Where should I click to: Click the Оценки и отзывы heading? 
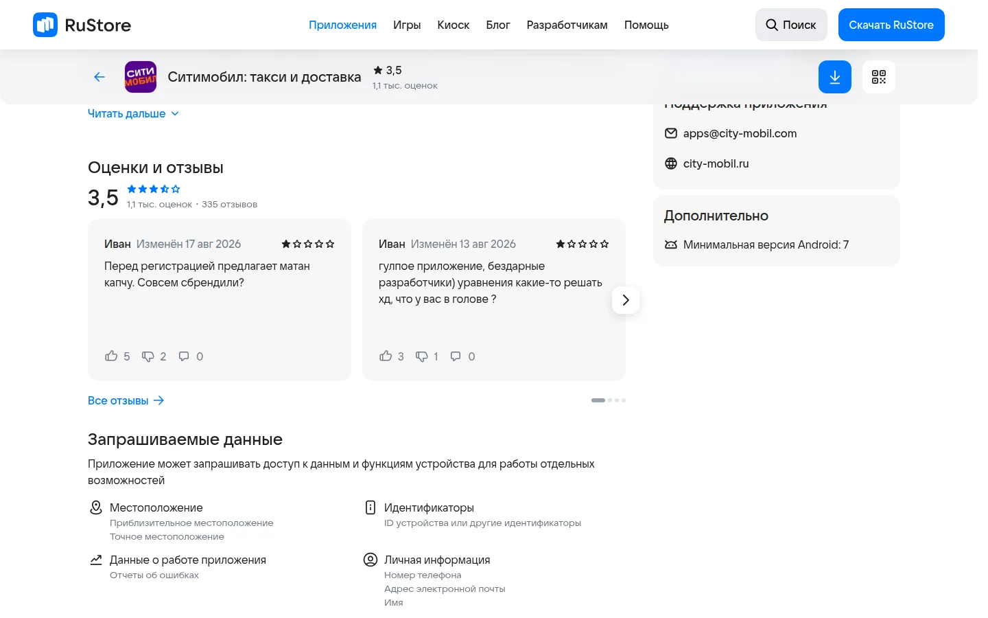(x=156, y=168)
